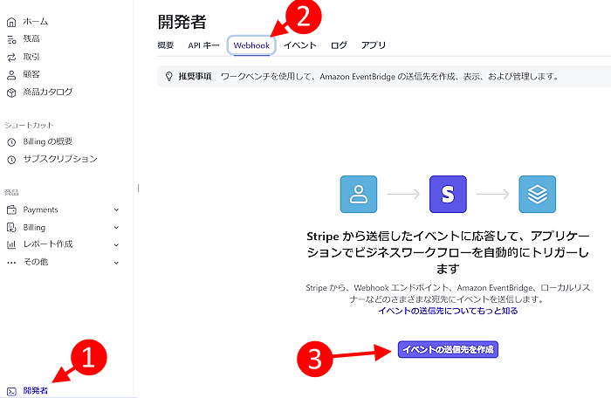Screen dimensions: 611x398
Task: Switch to the ログ tab
Action: (x=339, y=45)
